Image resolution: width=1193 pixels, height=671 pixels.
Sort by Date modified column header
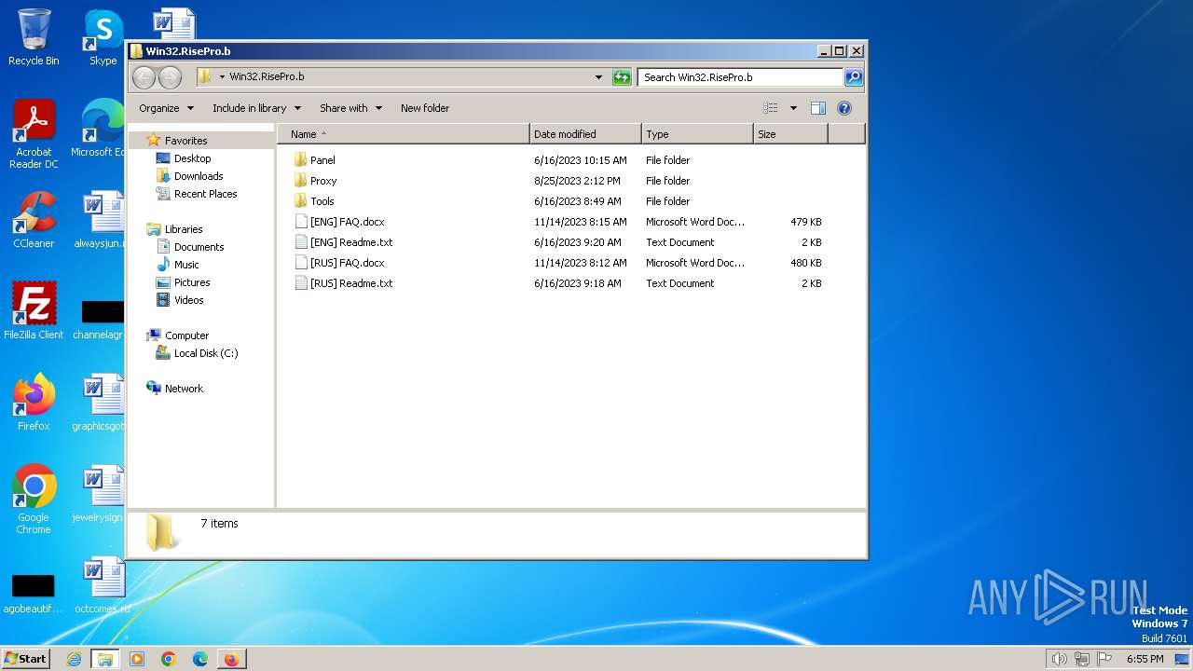pos(585,134)
